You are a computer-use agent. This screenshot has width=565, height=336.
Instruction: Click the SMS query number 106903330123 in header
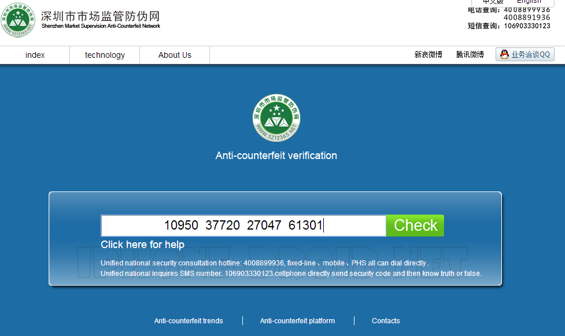tap(527, 26)
